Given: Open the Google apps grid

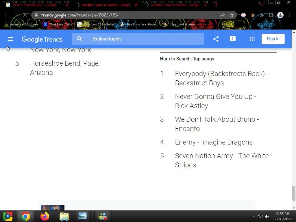Looking at the screenshot, I should pos(252,39).
